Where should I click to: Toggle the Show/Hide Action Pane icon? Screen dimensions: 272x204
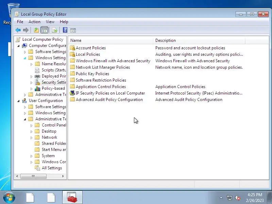(73, 30)
